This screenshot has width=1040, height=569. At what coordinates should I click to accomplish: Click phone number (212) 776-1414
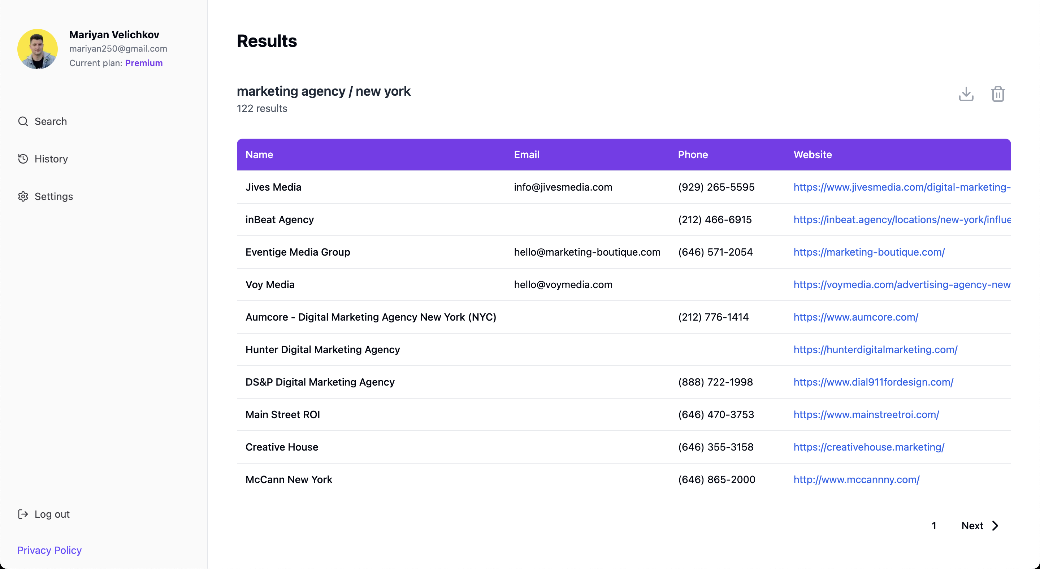(x=714, y=317)
